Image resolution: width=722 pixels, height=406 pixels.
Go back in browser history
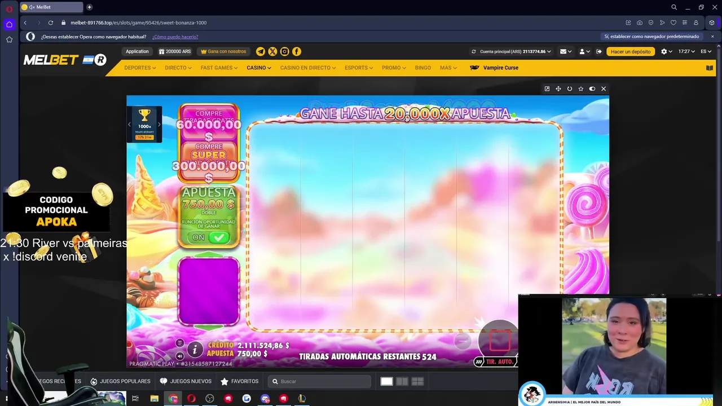[x=25, y=23]
